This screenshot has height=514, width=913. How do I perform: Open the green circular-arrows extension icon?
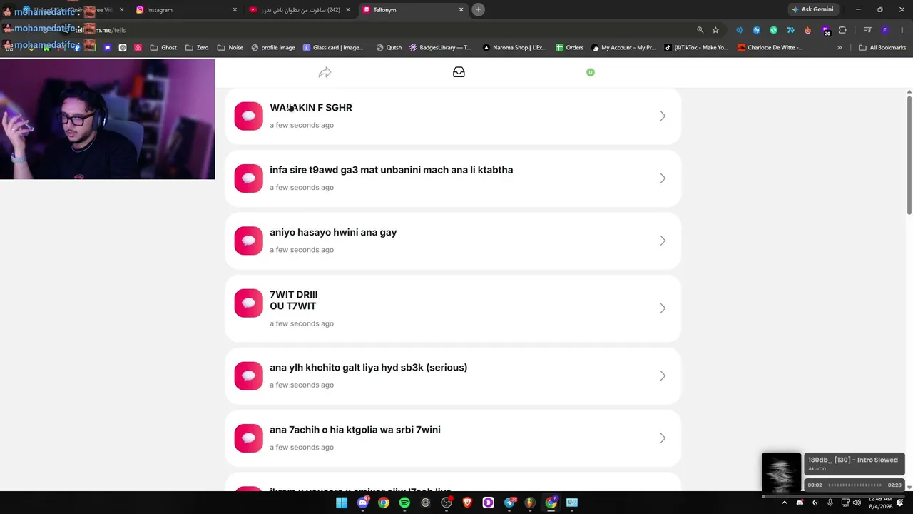coord(773,30)
